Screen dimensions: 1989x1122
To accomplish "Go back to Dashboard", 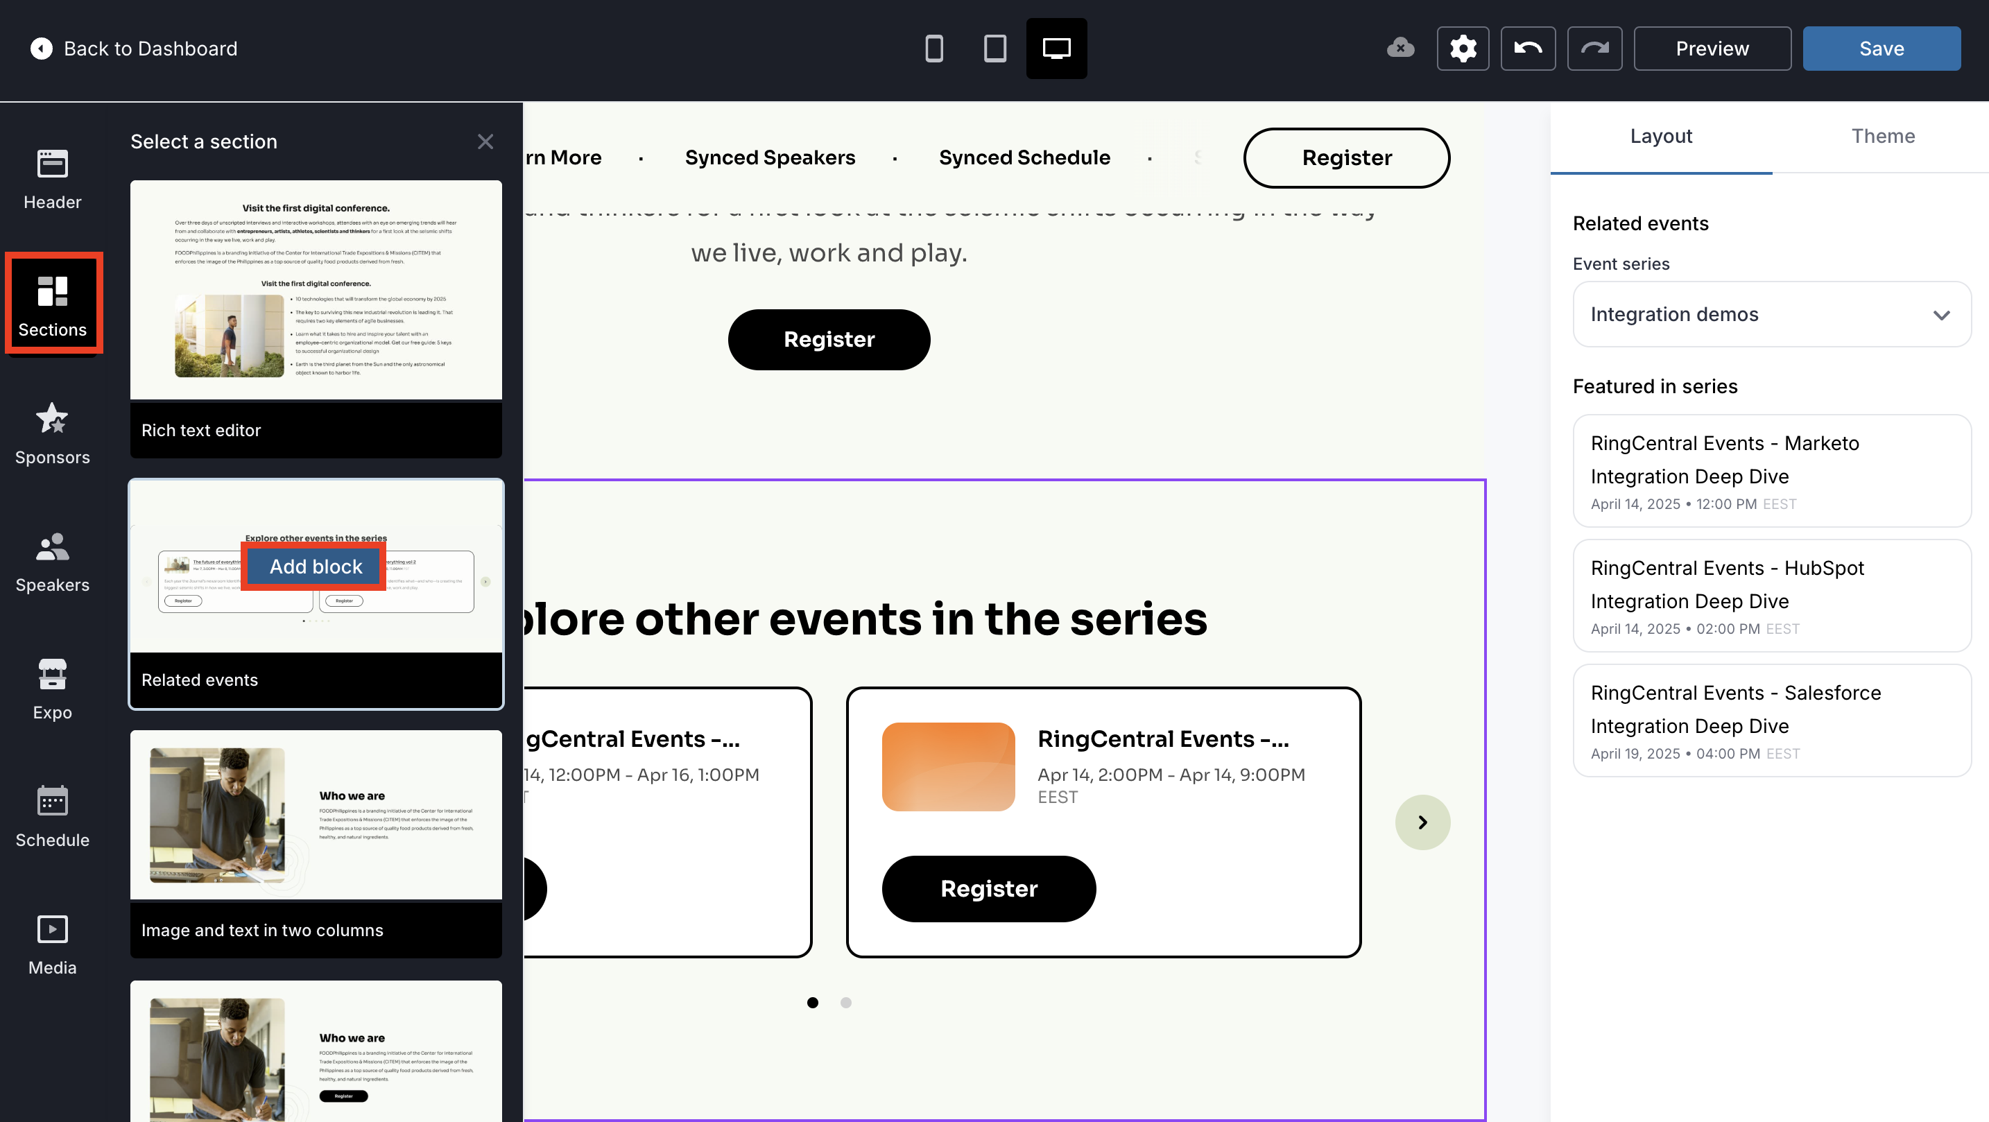I will (x=134, y=49).
